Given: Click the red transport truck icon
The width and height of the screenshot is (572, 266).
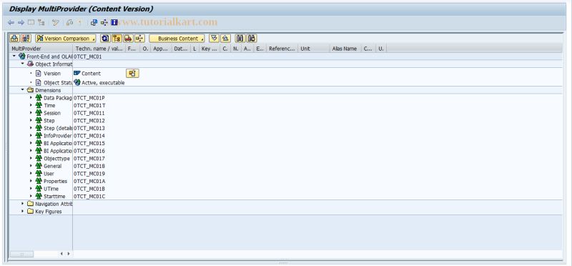Looking at the screenshot, I should [x=128, y=39].
